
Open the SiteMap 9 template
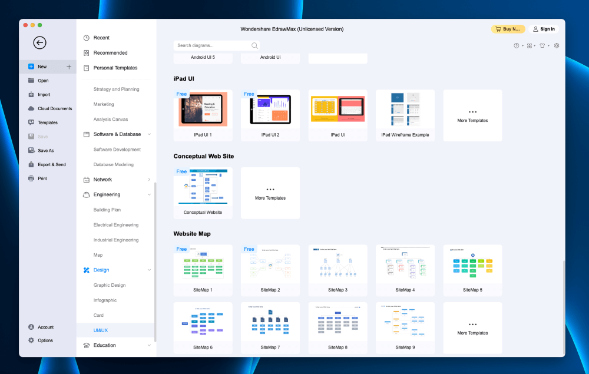point(405,328)
